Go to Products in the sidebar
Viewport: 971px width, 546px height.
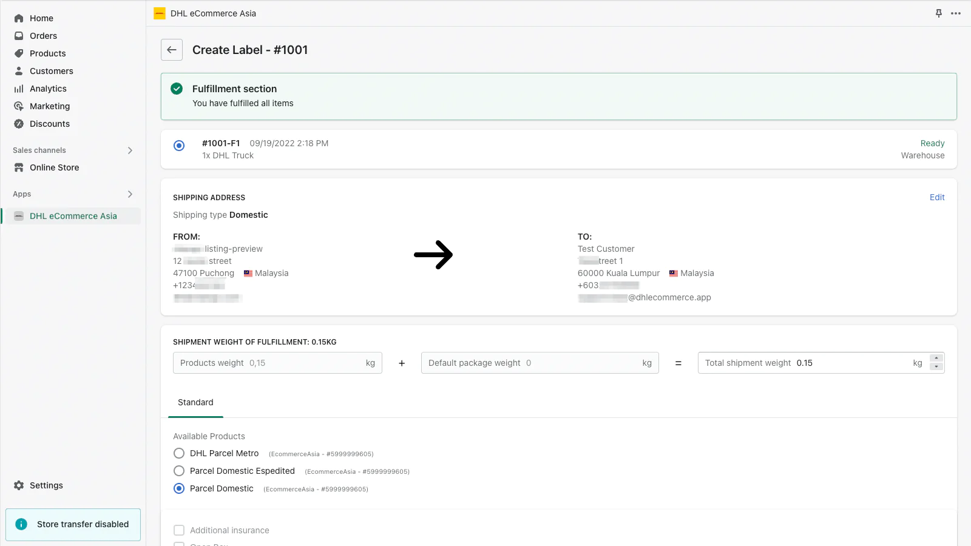click(47, 53)
